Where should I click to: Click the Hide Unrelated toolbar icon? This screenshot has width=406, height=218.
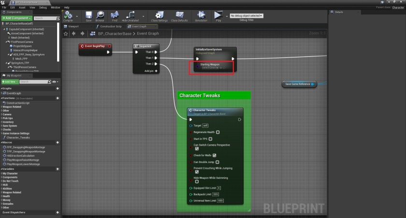pyautogui.click(x=130, y=15)
